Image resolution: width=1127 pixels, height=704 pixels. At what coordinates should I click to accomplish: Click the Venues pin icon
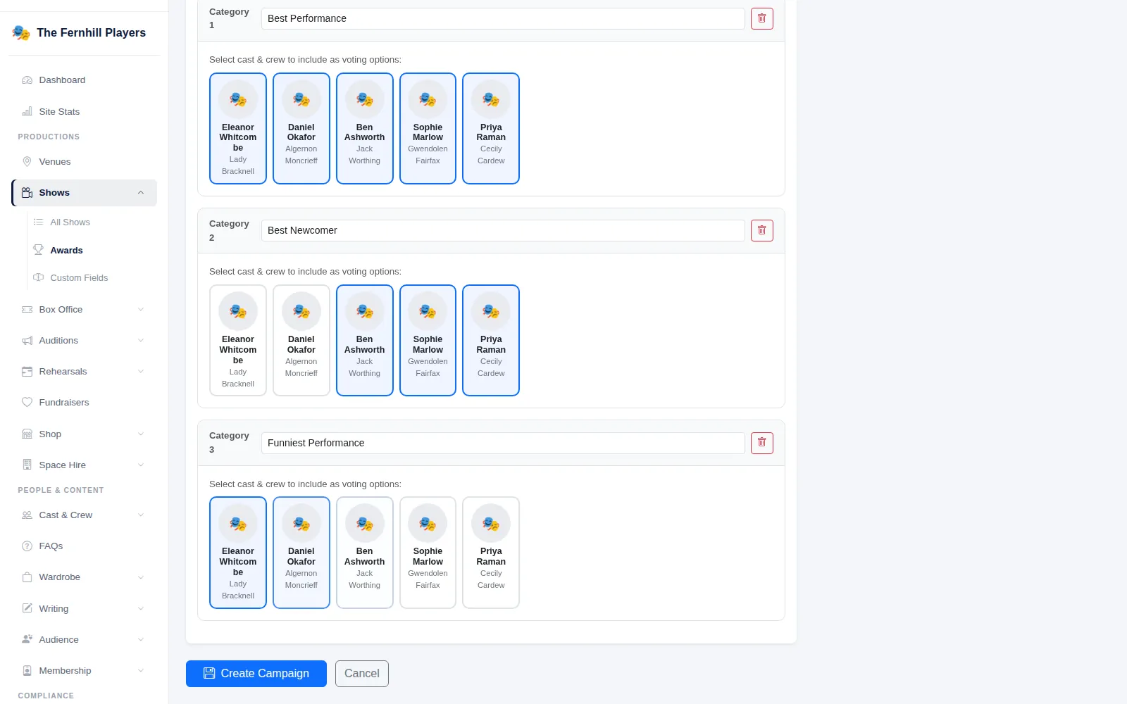pos(27,161)
